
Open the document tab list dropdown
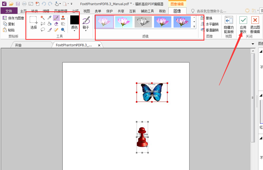click(x=253, y=44)
